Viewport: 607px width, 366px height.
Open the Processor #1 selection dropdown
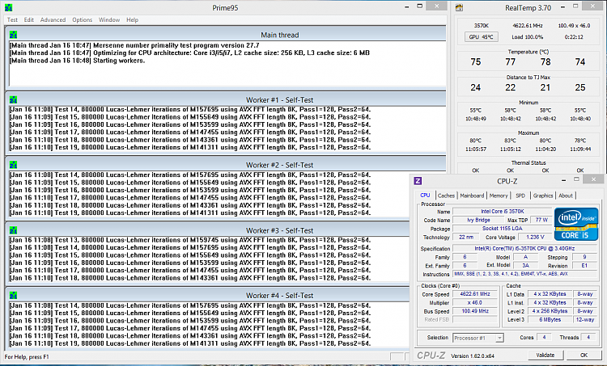tap(478, 338)
